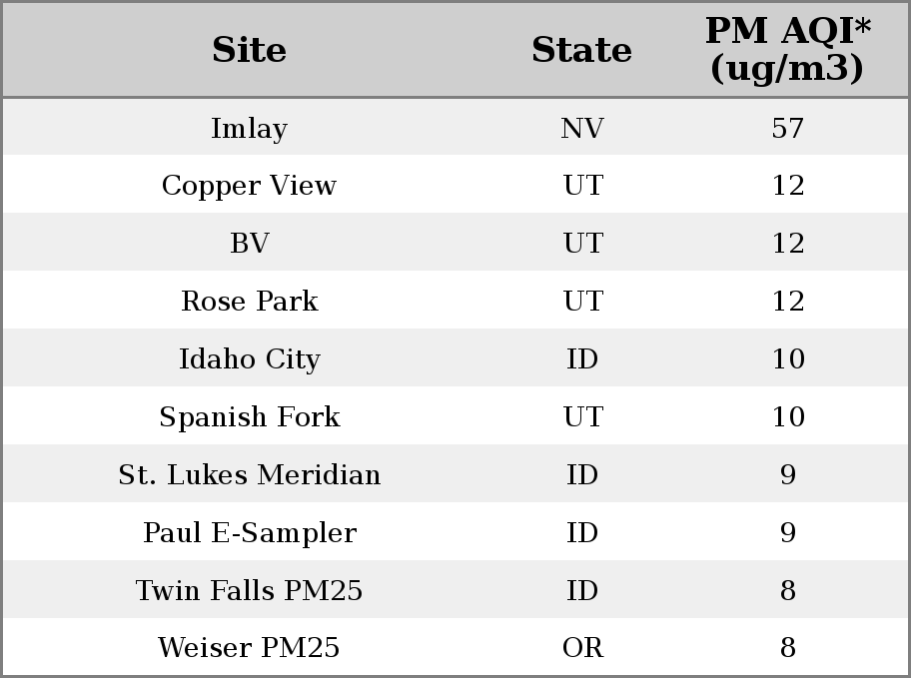The width and height of the screenshot is (911, 678).
Task: Click Spanish Fork's UT state cell
Action: (x=582, y=417)
